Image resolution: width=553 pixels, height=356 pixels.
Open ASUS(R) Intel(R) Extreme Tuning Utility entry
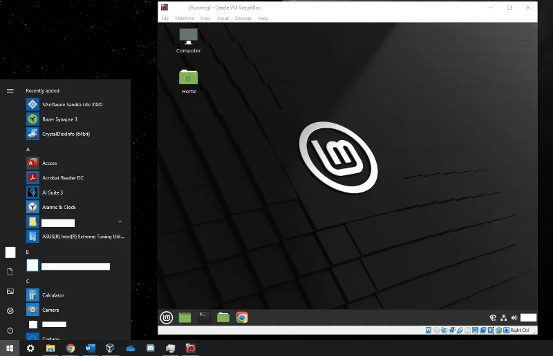click(x=76, y=237)
